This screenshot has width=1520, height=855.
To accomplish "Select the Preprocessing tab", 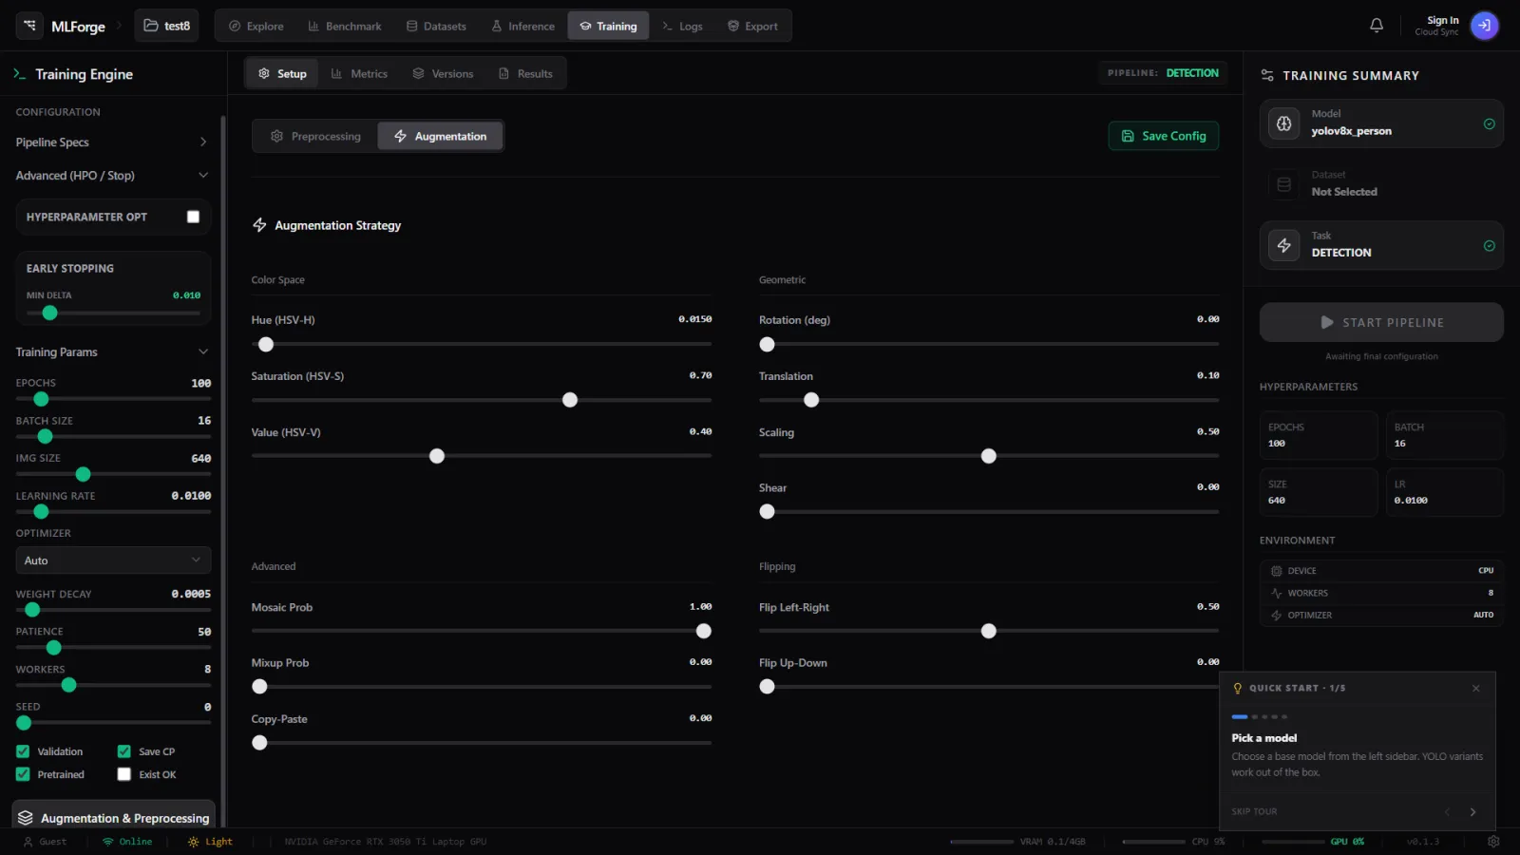I will [315, 137].
